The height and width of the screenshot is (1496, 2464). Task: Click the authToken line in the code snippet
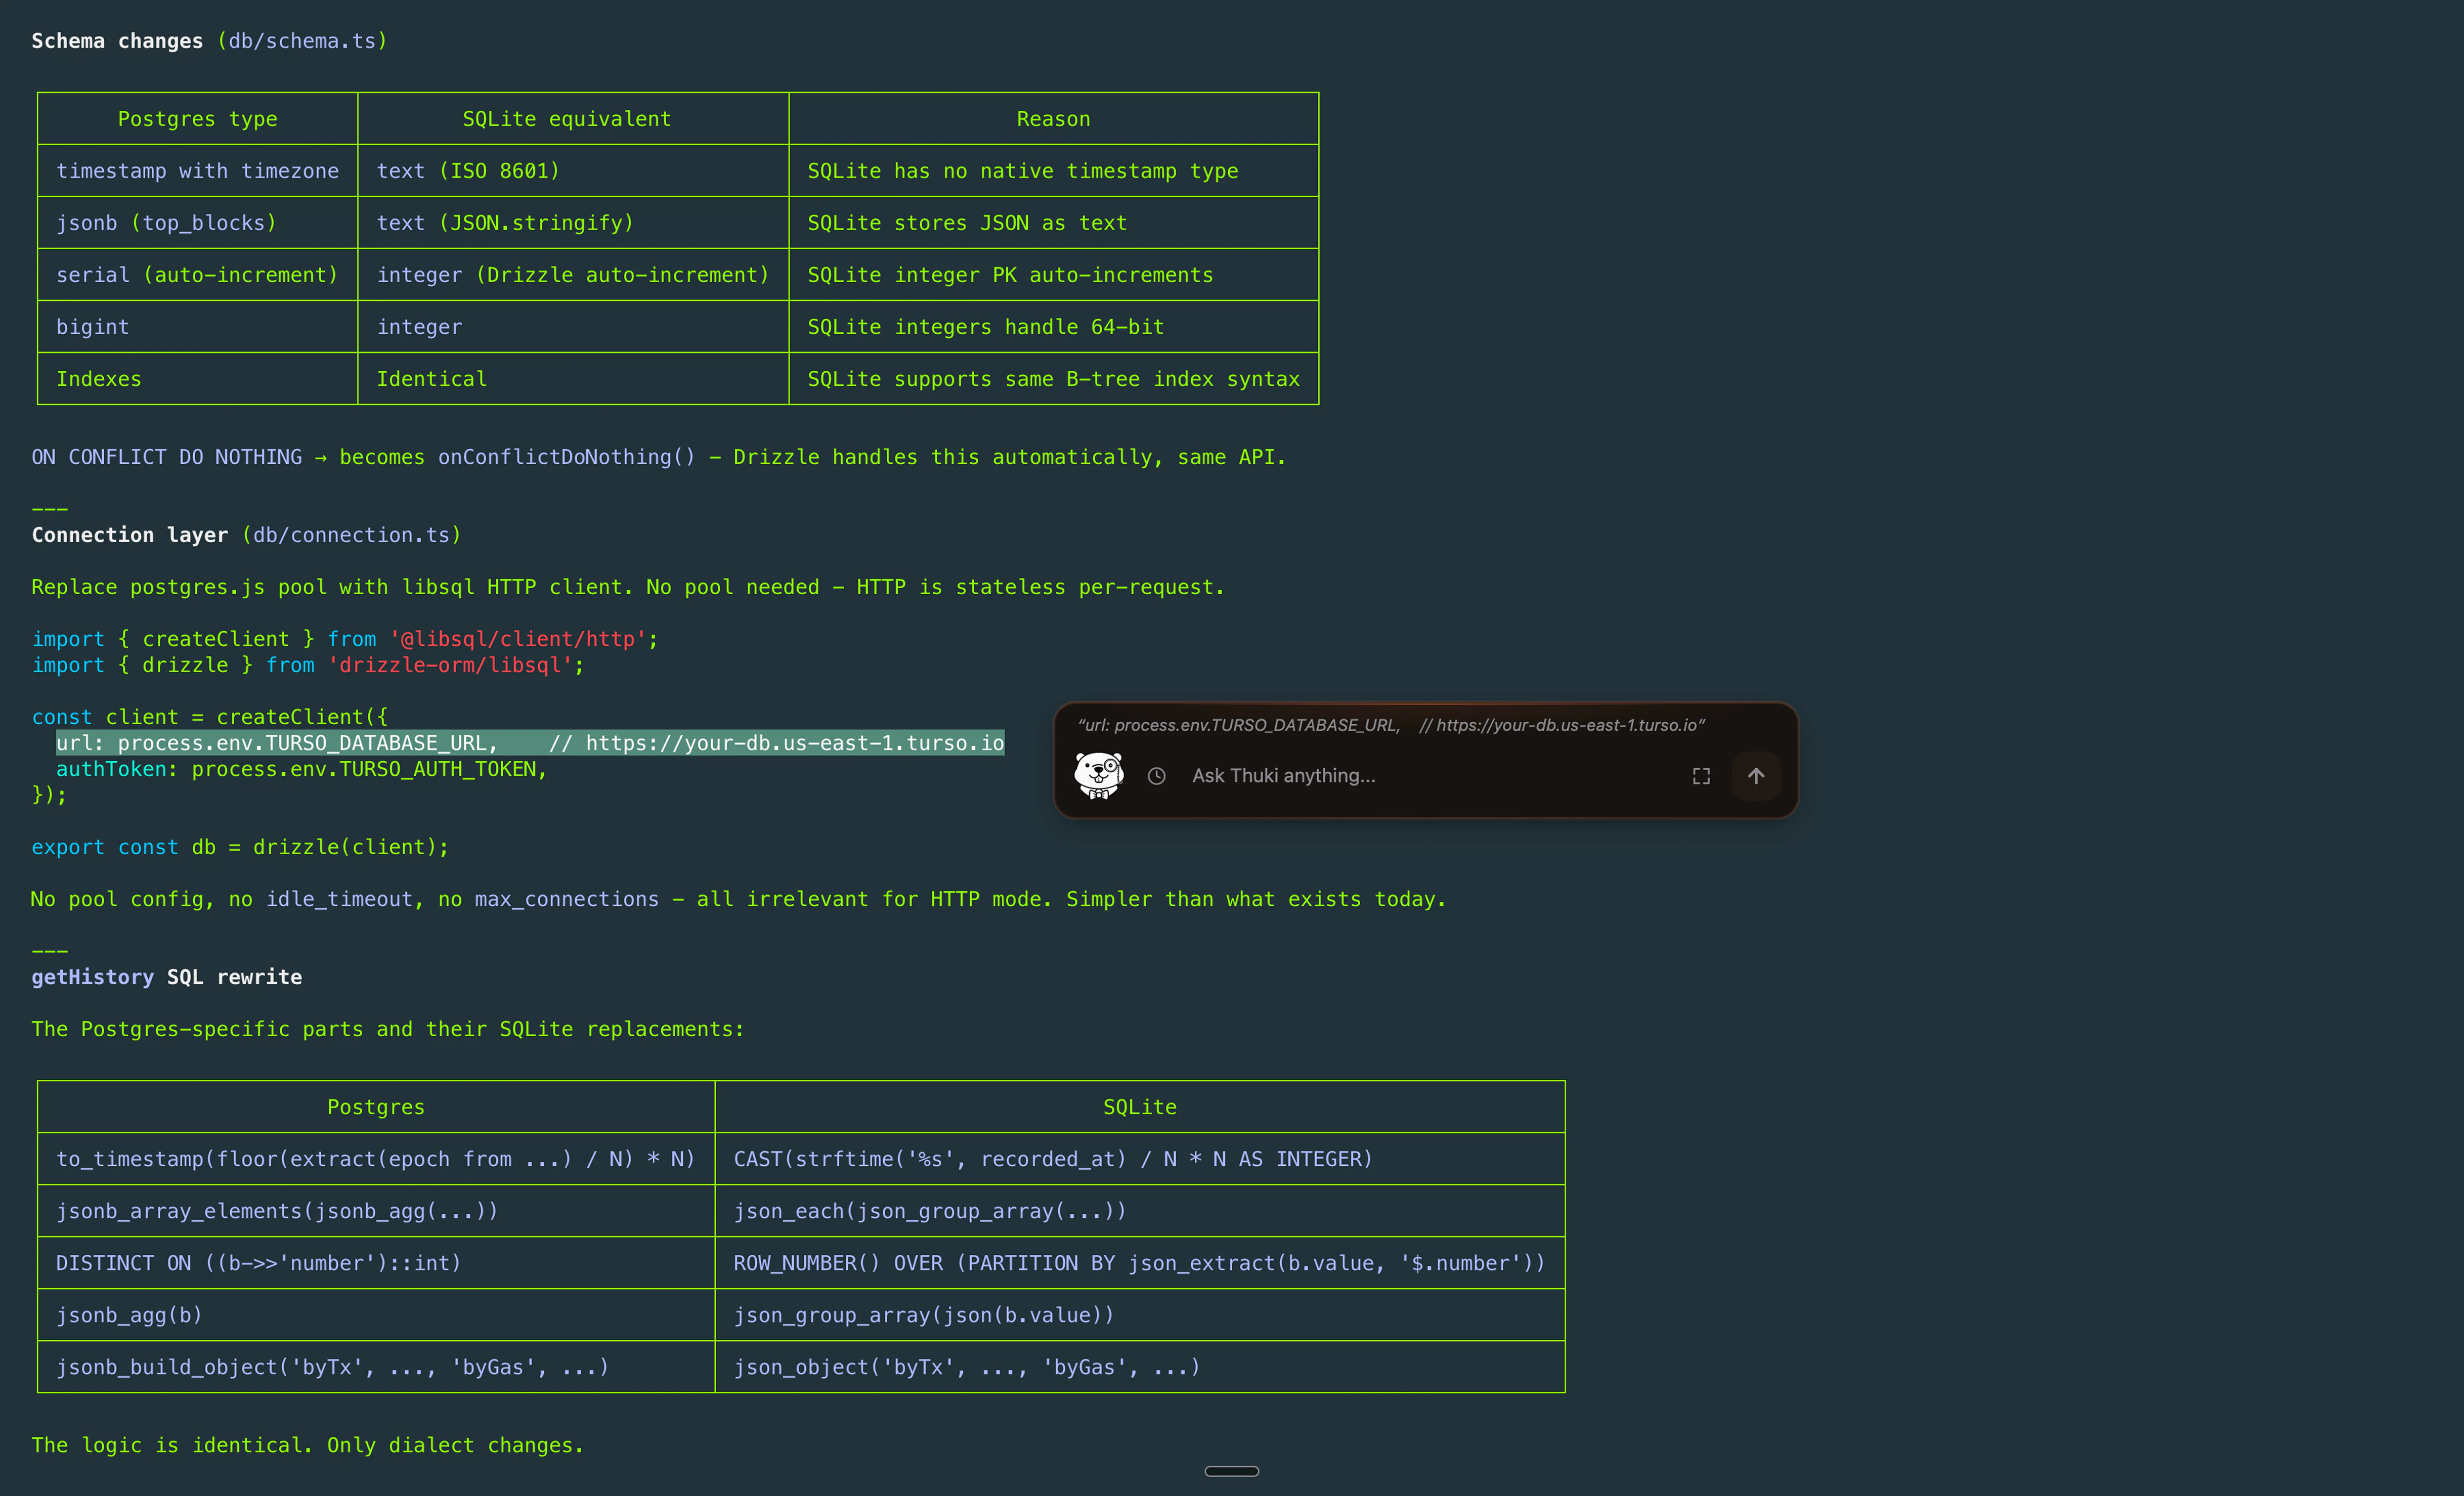pyautogui.click(x=302, y=768)
